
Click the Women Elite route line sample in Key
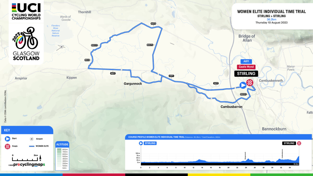32,146
